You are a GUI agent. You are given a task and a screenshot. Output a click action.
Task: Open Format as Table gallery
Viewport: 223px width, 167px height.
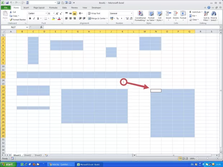151,16
